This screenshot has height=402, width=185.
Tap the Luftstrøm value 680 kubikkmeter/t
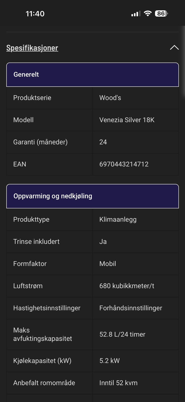(x=127, y=286)
